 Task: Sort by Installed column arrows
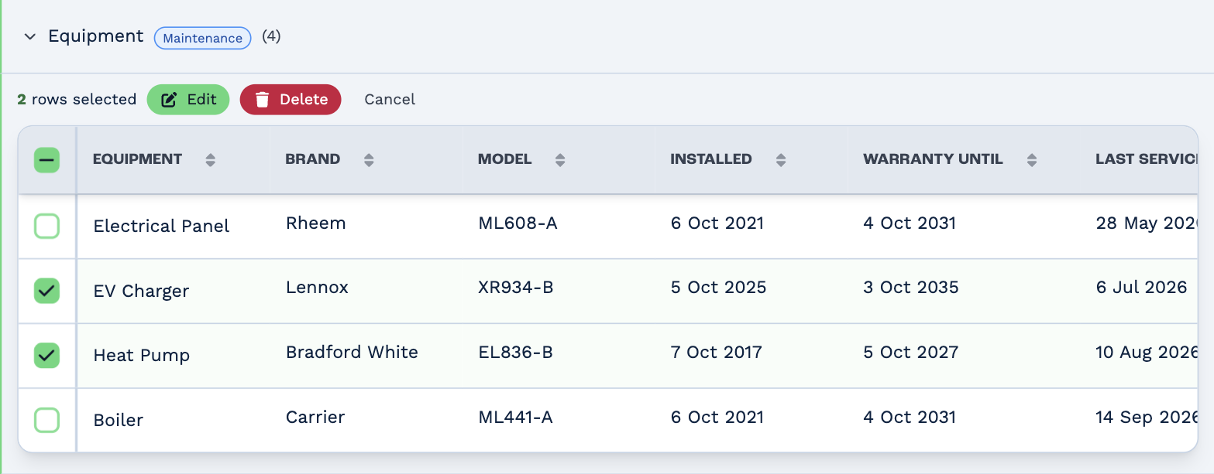coord(781,160)
